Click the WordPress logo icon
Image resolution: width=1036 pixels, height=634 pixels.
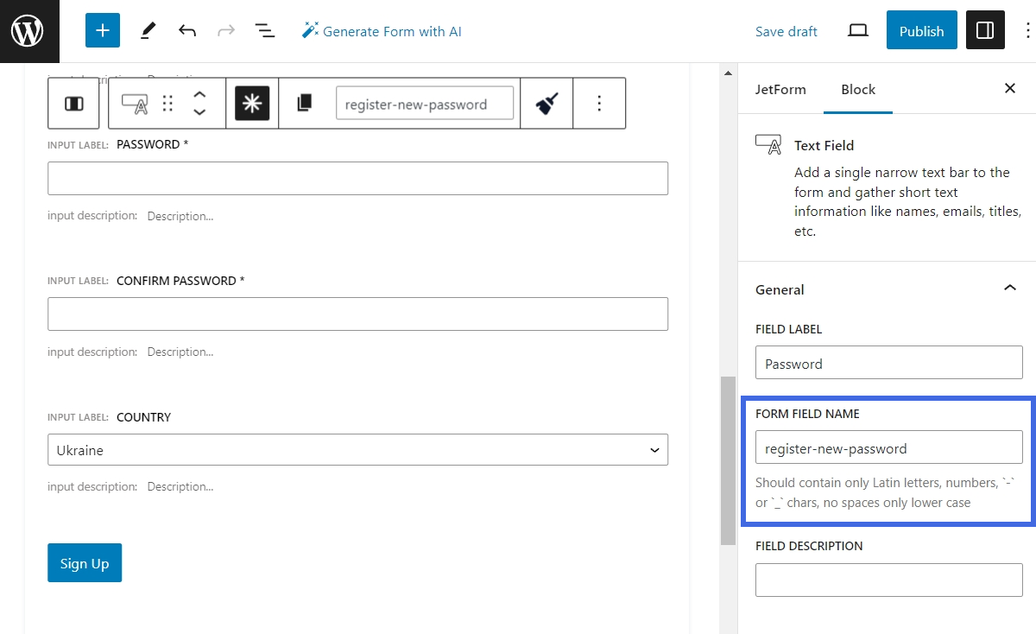[x=29, y=30]
